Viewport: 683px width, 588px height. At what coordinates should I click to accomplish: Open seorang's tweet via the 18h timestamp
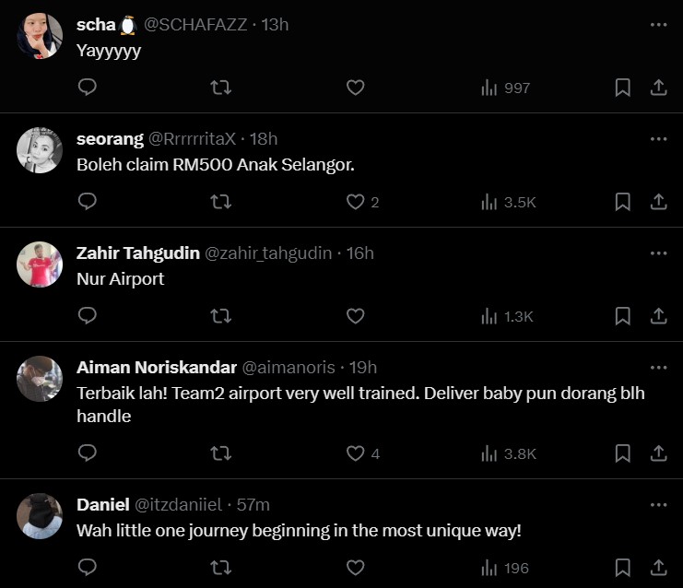pos(264,139)
